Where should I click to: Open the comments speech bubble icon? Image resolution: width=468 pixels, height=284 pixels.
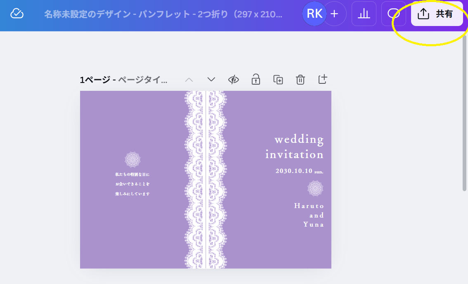392,14
